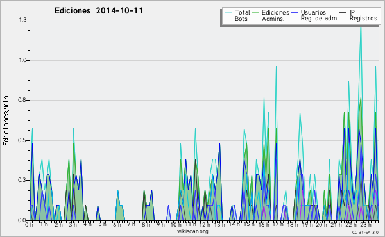
Task: Click the '0.8' y-axis value
Action: pos(22,100)
